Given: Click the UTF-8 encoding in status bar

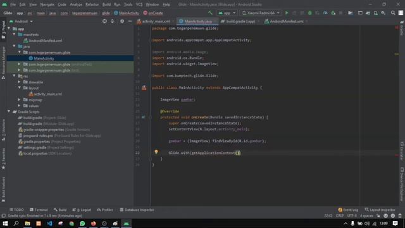Looking at the screenshot, I should tap(352, 215).
